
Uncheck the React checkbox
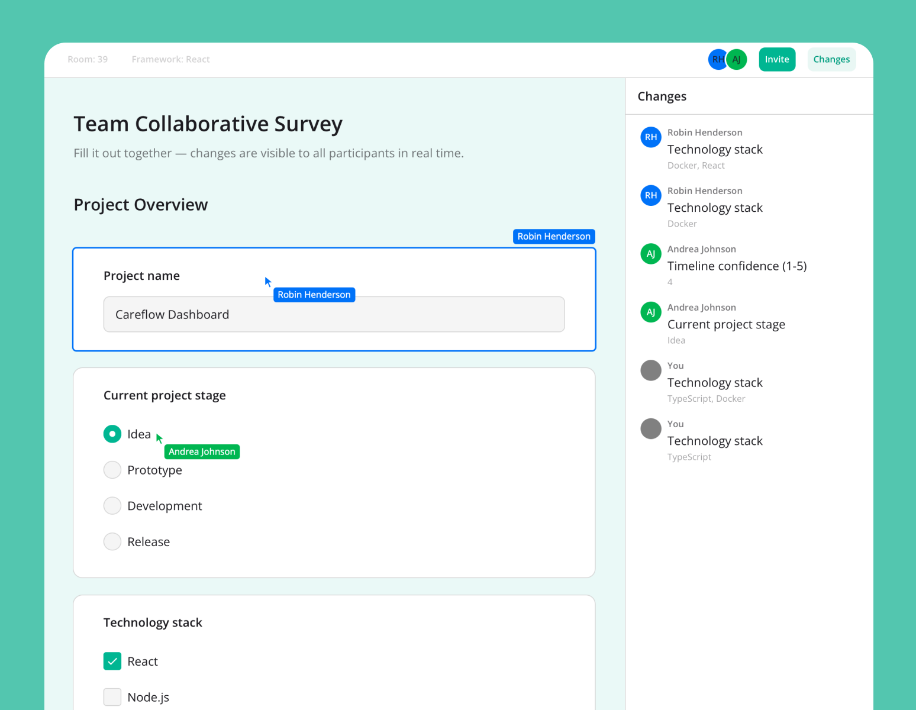click(x=112, y=661)
